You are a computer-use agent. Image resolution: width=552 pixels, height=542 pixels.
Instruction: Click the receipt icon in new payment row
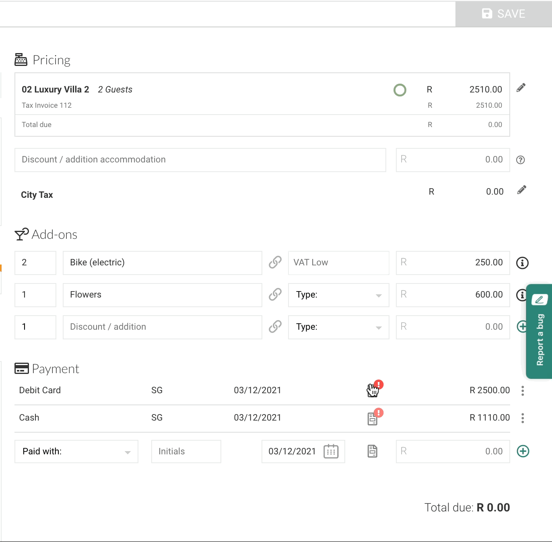(x=373, y=451)
